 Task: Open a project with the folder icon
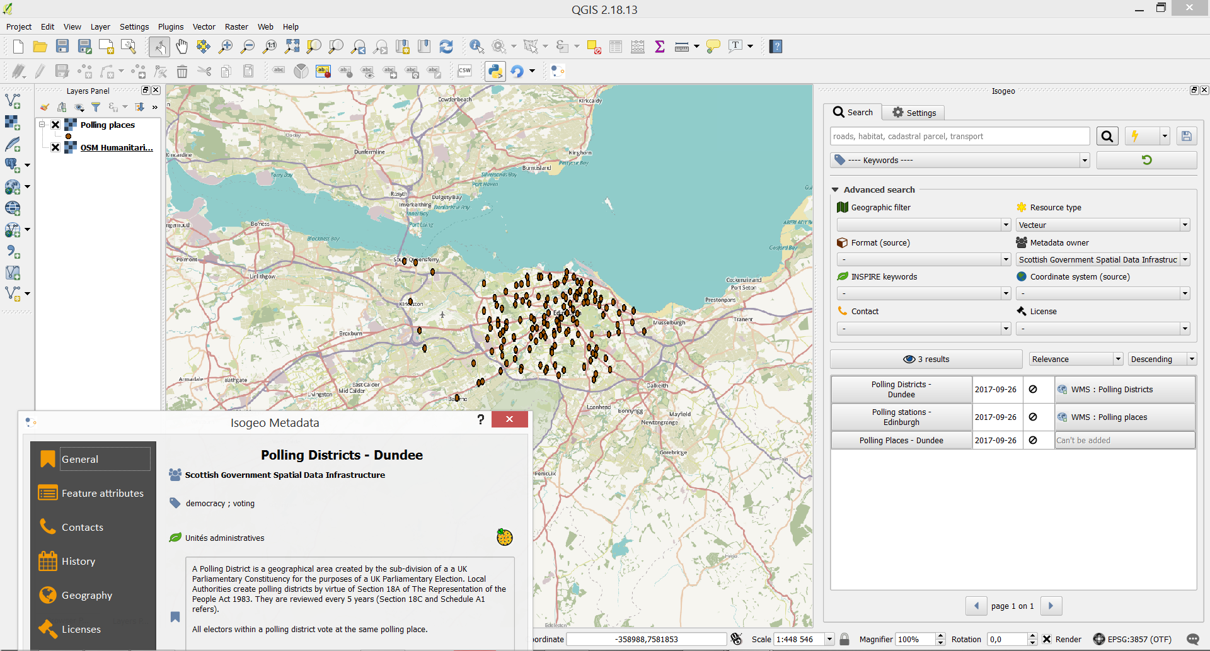coord(40,47)
